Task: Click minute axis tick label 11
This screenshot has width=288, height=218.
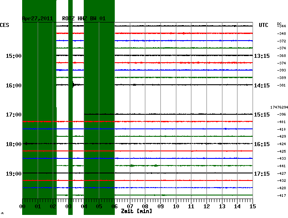Action: [191, 207]
